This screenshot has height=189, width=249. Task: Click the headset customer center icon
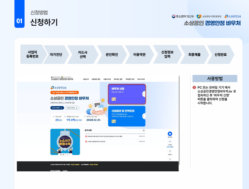(x=170, y=142)
